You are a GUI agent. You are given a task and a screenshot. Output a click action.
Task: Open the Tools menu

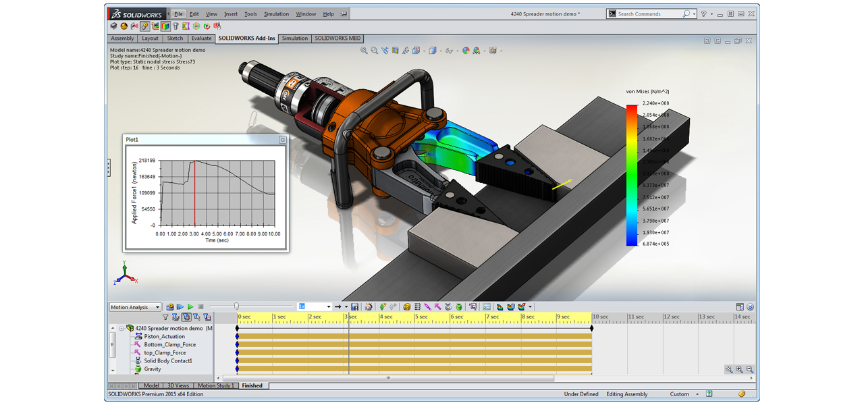(250, 13)
